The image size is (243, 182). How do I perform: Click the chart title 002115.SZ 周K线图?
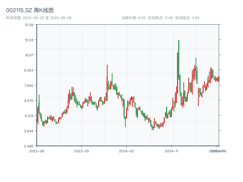[x=30, y=10]
